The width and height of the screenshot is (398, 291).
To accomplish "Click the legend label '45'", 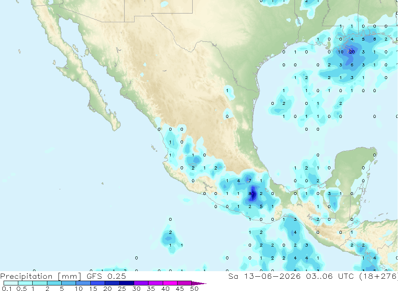I will (x=180, y=289).
